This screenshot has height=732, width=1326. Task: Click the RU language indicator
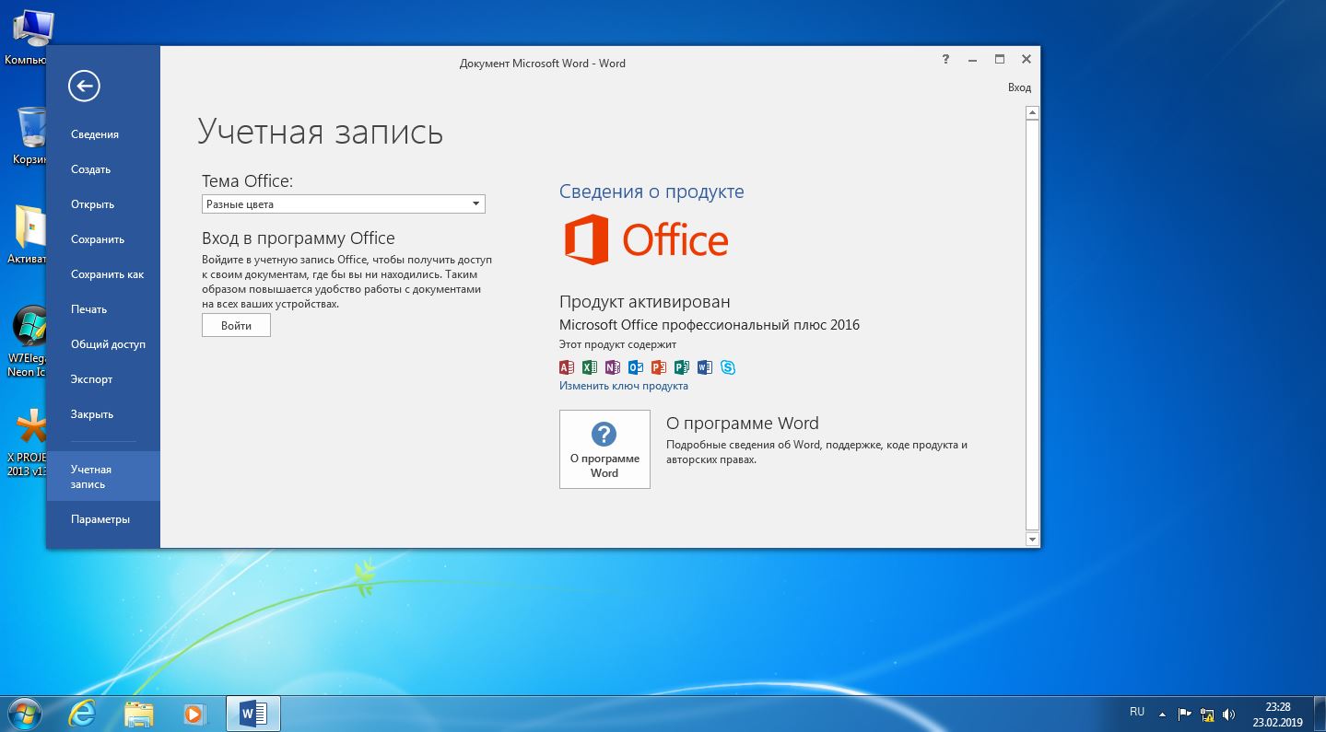tap(1137, 712)
